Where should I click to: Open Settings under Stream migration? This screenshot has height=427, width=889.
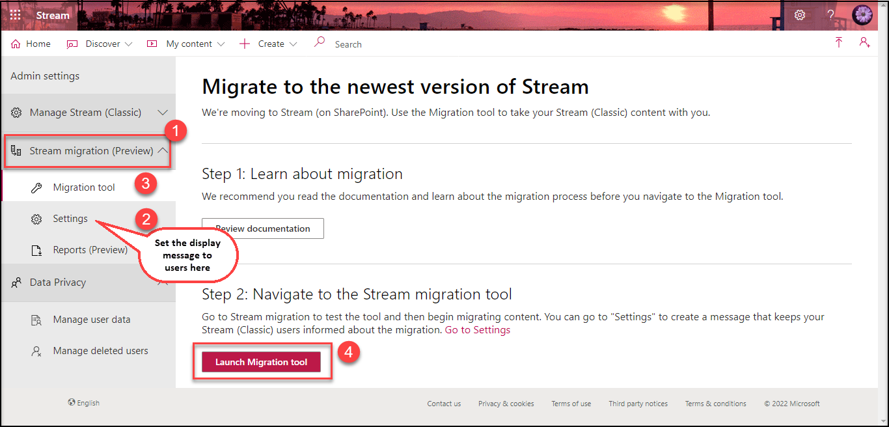coord(70,219)
